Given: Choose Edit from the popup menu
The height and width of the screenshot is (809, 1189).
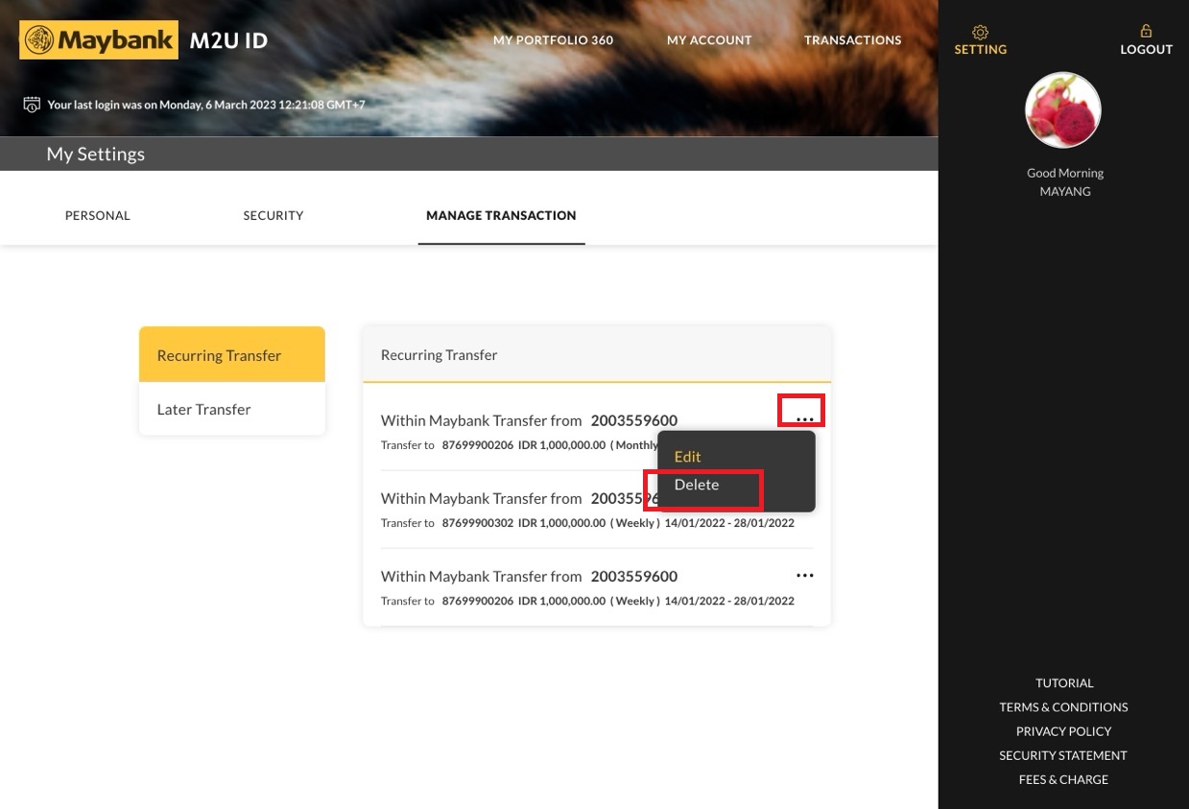Looking at the screenshot, I should click(x=688, y=457).
